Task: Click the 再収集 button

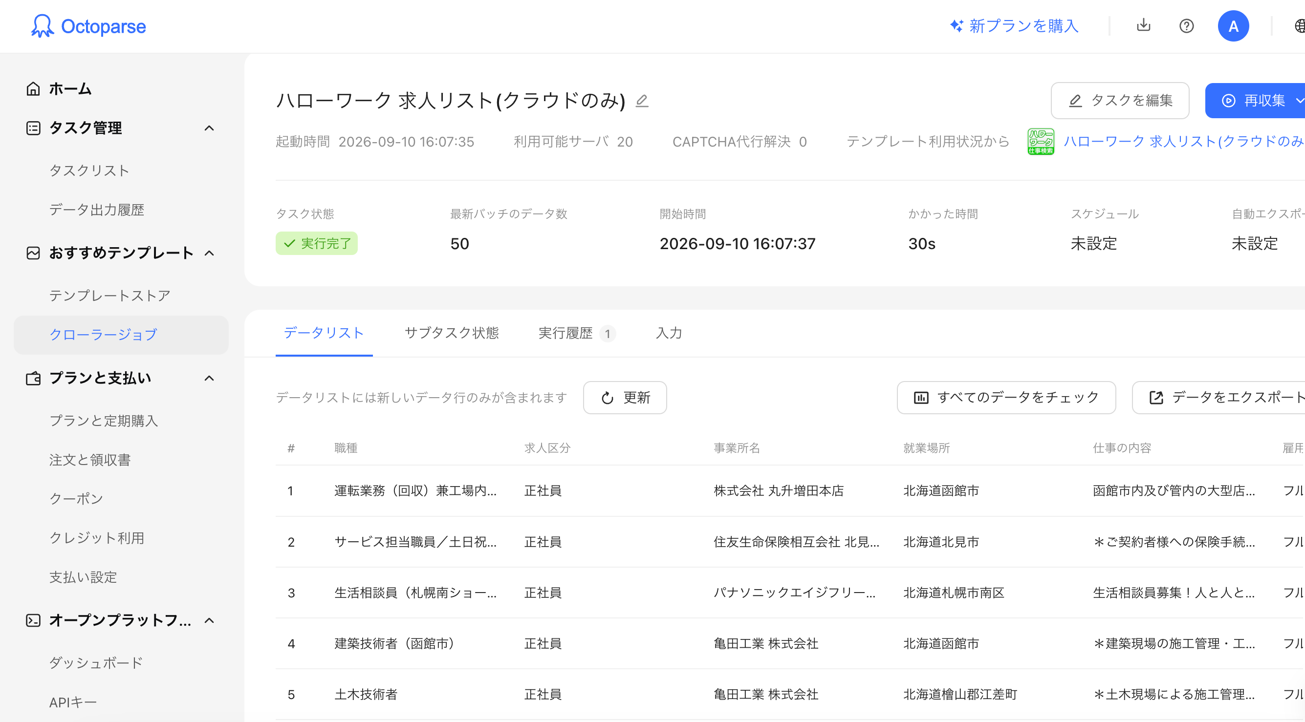Action: pyautogui.click(x=1255, y=100)
